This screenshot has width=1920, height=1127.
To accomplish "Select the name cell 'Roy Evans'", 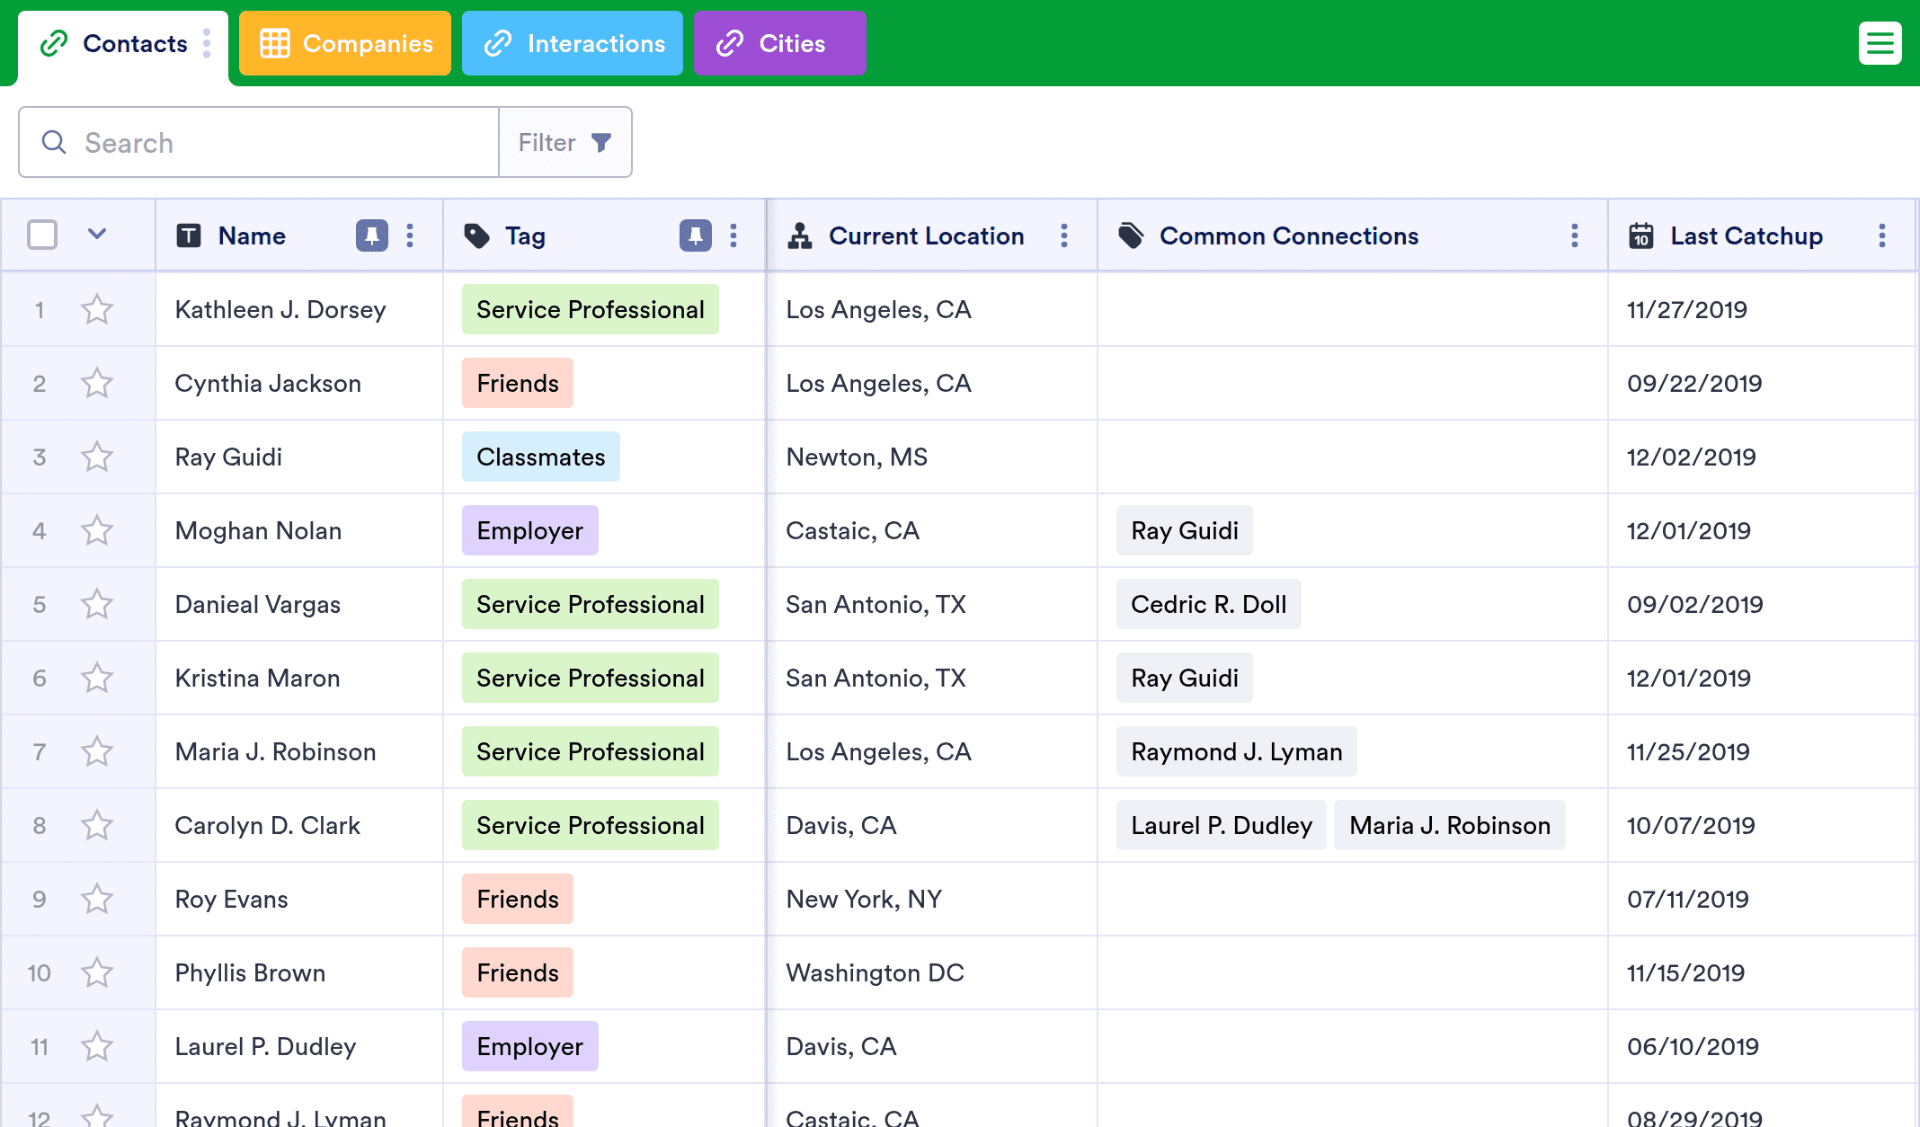I will [299, 899].
